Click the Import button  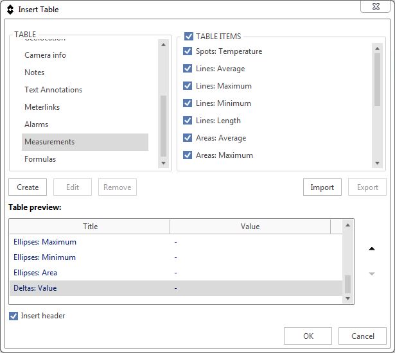click(322, 187)
